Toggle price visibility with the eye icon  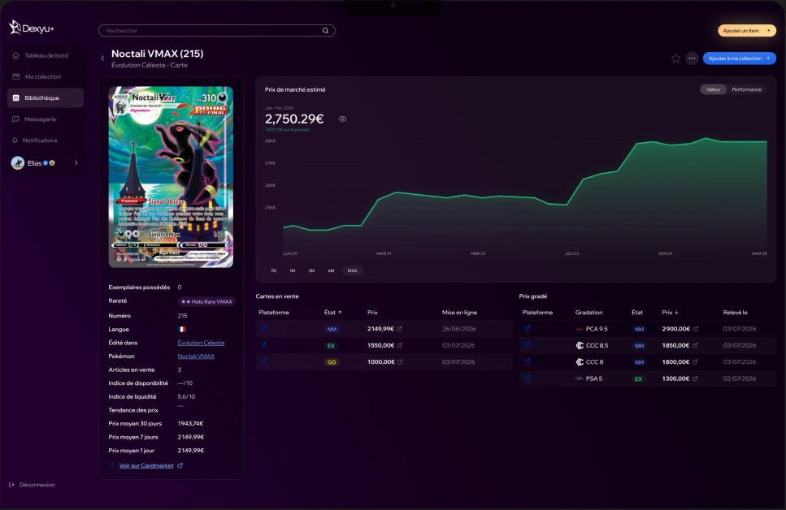(342, 119)
